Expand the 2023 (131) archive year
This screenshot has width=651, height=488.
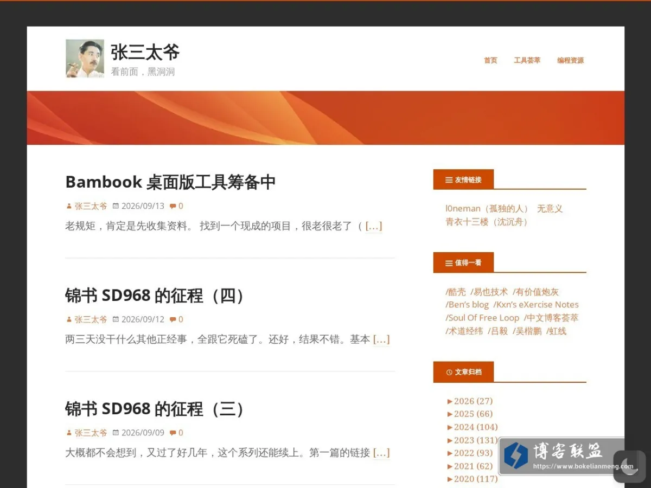473,440
